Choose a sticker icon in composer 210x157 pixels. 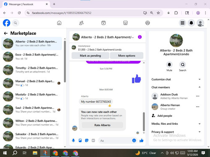click(x=87, y=140)
